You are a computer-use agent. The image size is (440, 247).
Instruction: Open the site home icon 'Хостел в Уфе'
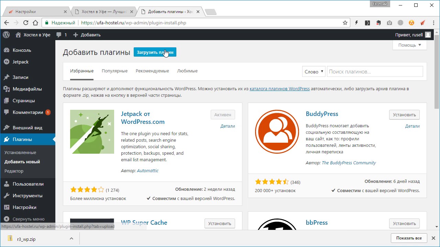[33, 35]
